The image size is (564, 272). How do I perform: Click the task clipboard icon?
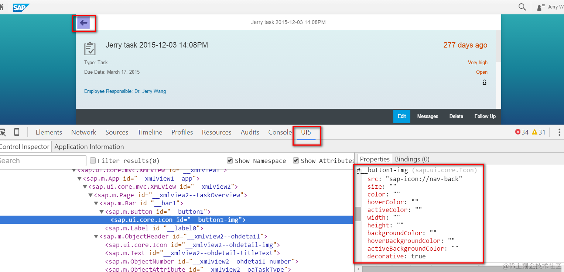point(90,49)
